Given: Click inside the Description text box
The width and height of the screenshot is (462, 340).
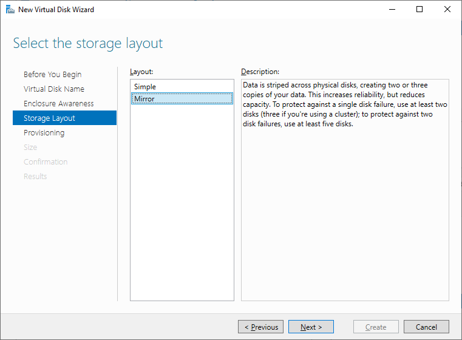Looking at the screenshot, I should point(345,206).
